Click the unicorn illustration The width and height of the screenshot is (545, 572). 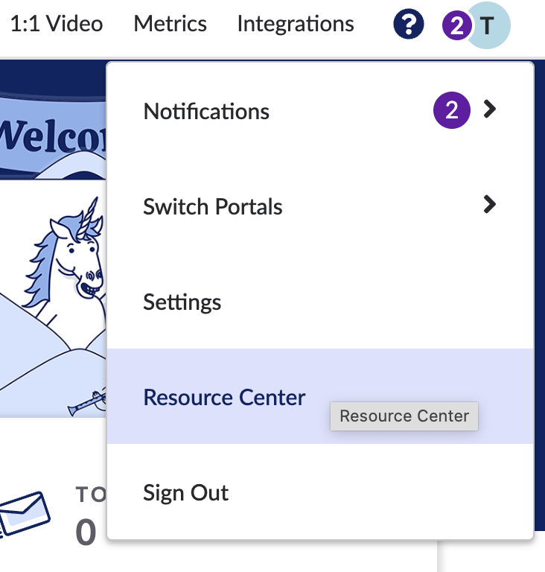71,257
